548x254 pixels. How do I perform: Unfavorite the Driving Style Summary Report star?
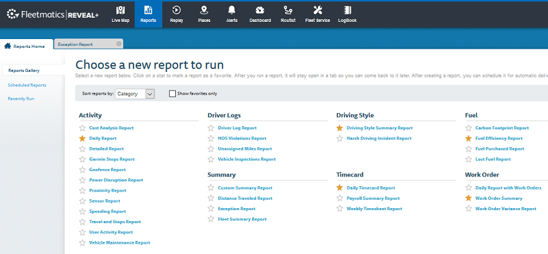tap(339, 128)
